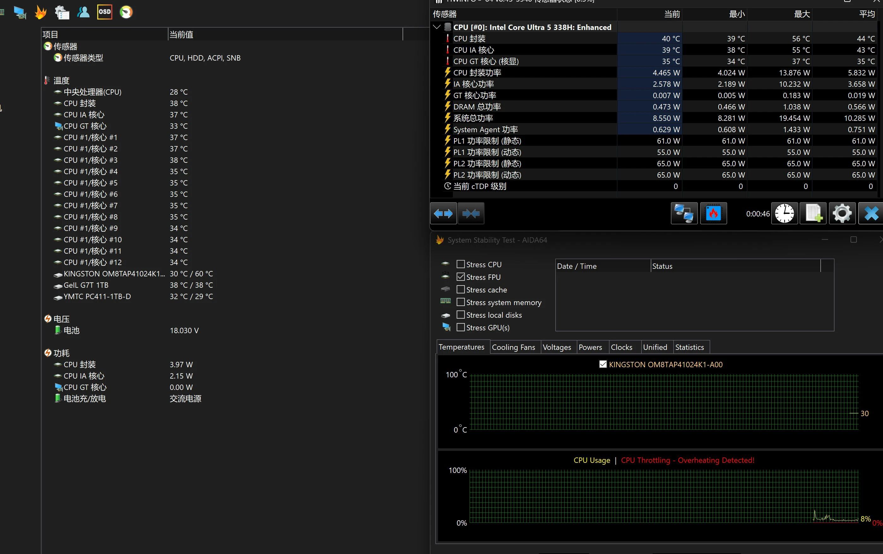Open the Statistics tab

coord(689,347)
